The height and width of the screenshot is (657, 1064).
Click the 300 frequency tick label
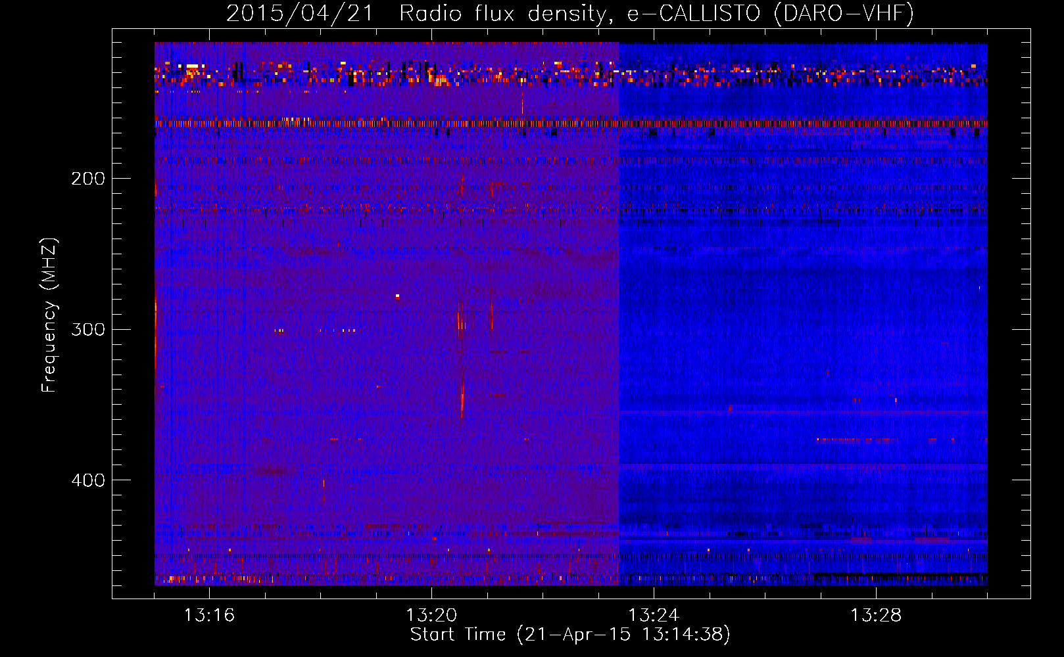(88, 329)
